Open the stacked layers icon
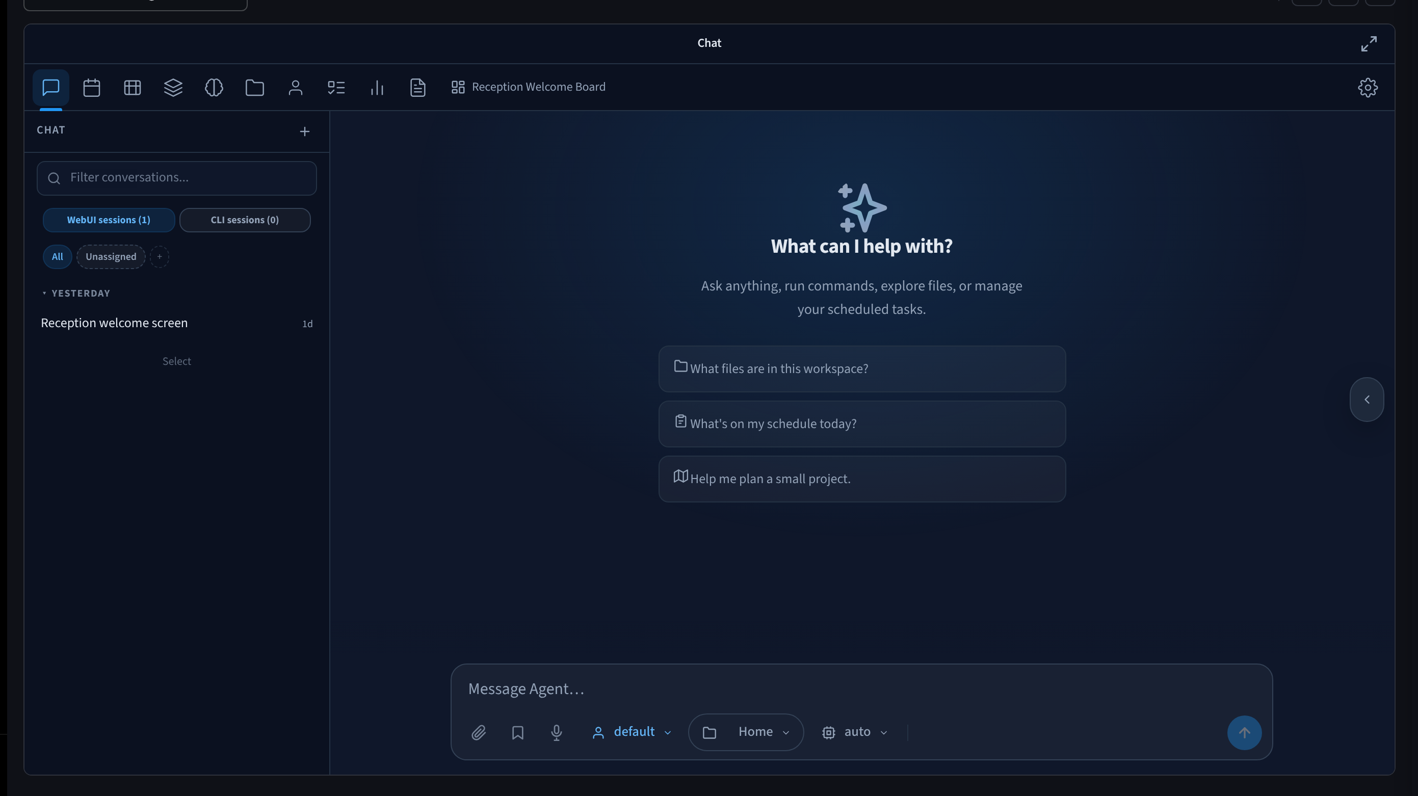1418x796 pixels. [173, 87]
